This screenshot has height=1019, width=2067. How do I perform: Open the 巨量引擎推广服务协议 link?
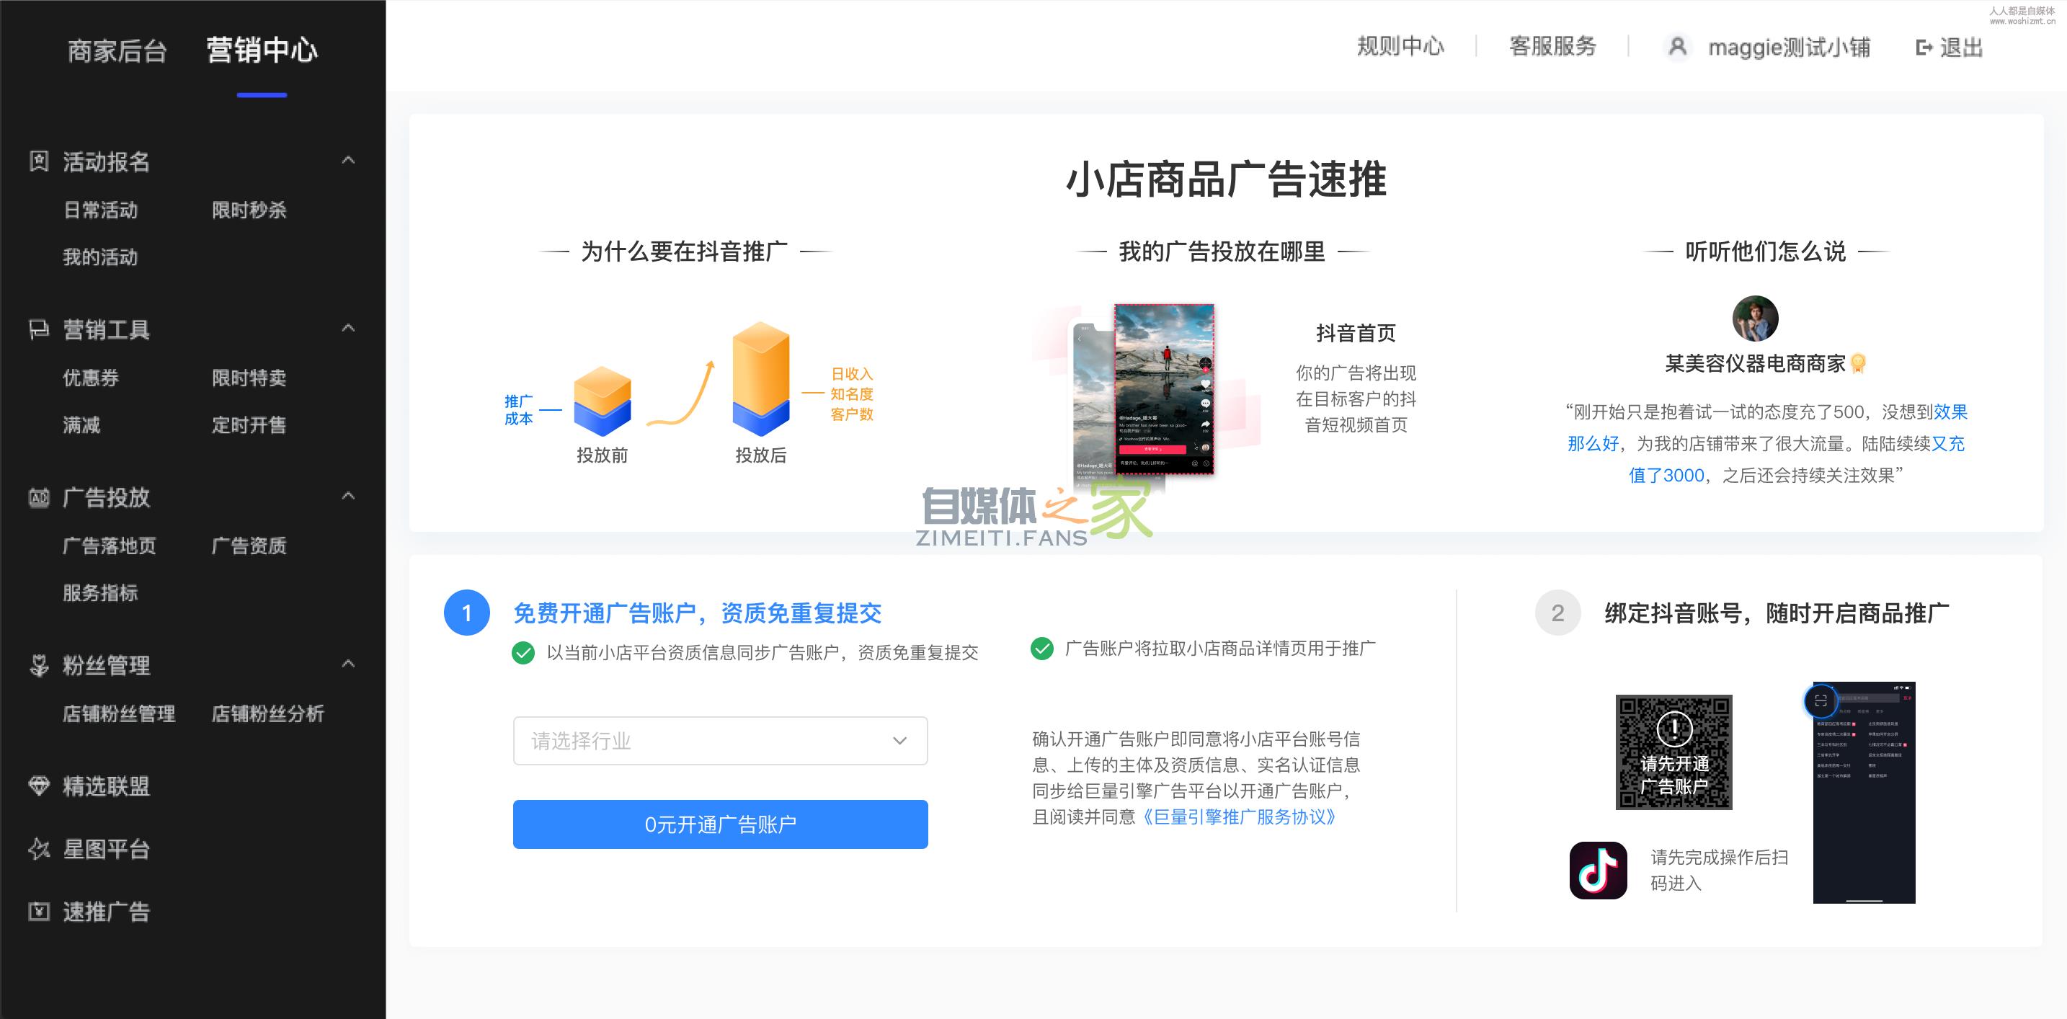[x=1239, y=816]
